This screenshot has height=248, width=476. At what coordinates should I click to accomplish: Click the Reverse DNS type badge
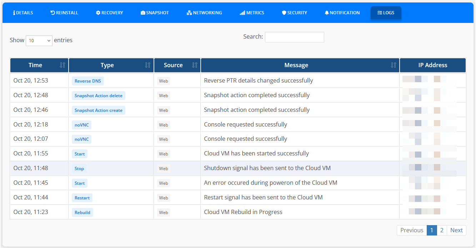[87, 81]
